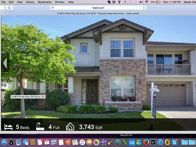This screenshot has width=196, height=147.
Task: Open Calendar showing 7 in dock
Action: point(47,142)
